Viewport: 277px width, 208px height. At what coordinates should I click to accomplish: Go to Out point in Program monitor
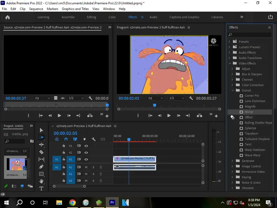coord(188,116)
